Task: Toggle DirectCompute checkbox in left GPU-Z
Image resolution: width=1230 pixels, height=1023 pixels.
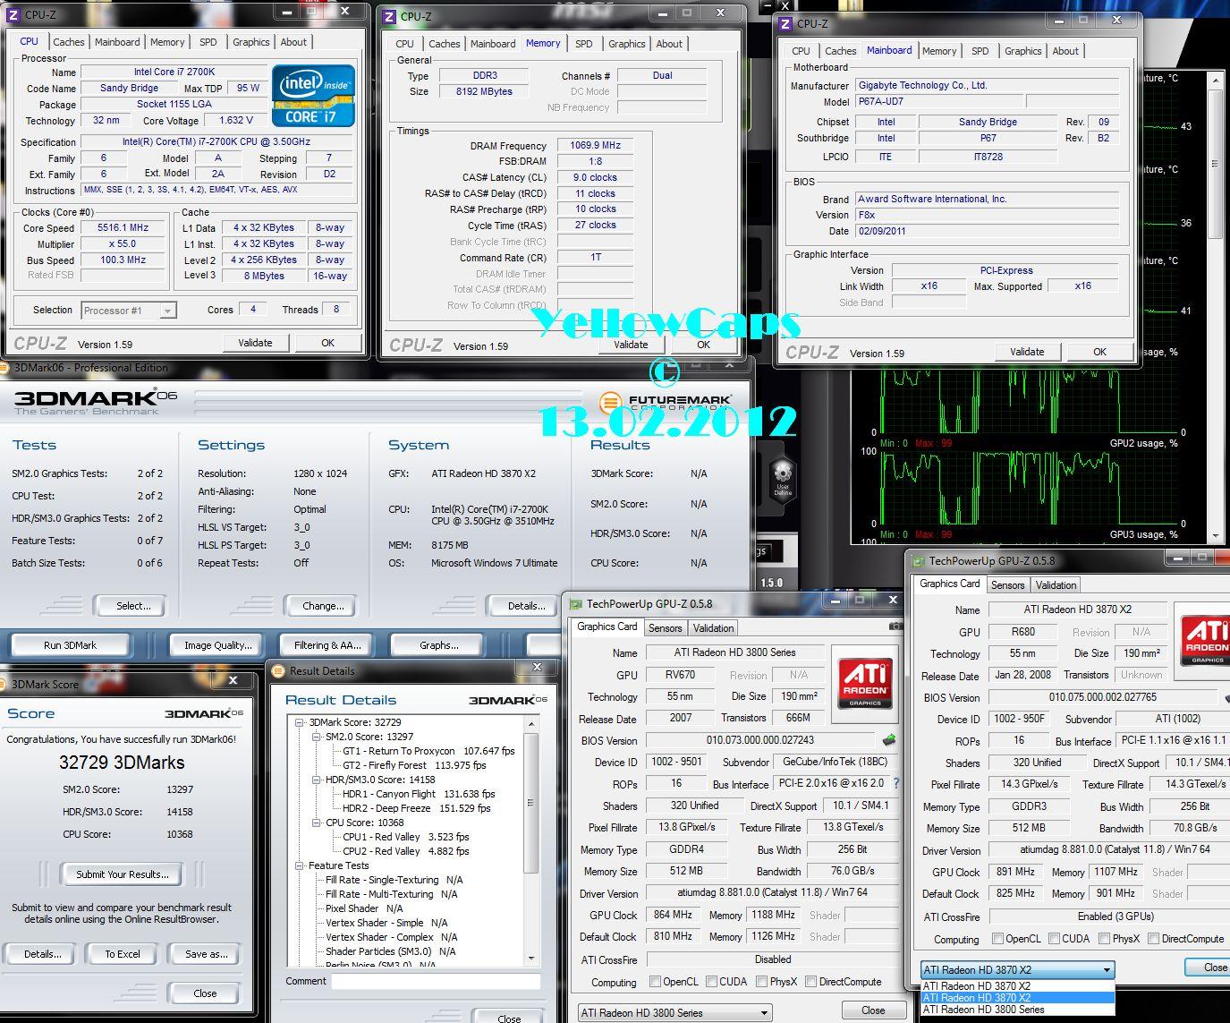Action: click(811, 981)
